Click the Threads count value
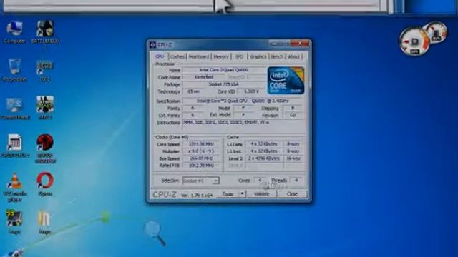Viewport: 458px width, 257px height. [x=296, y=181]
